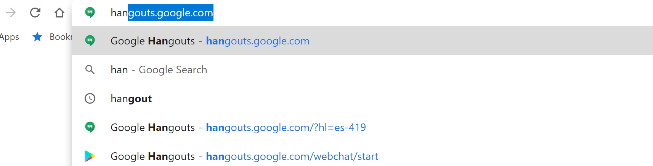Open the hangouts.google.com/?hl=es-419 link

pyautogui.click(x=286, y=128)
